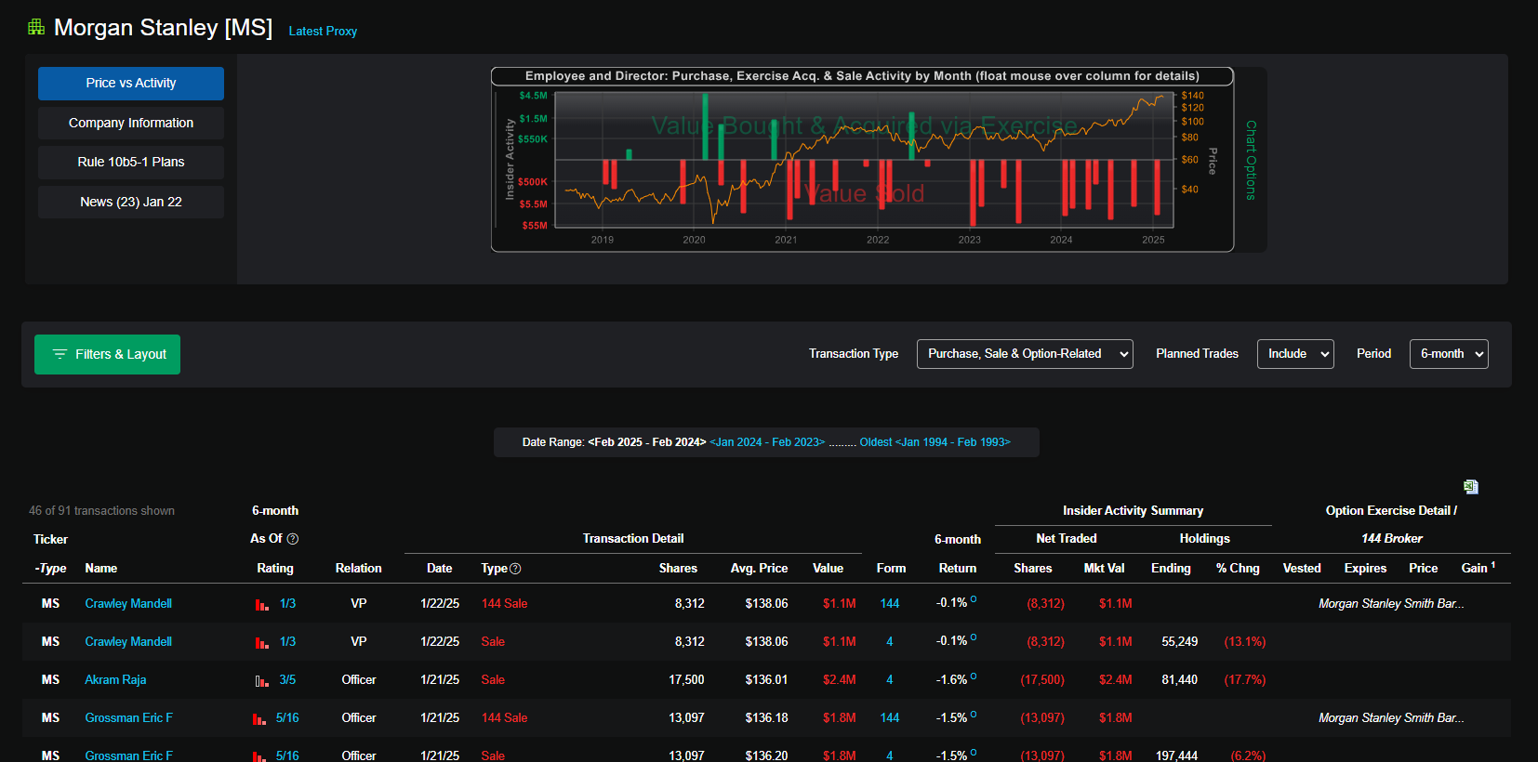This screenshot has width=1538, height=762.
Task: Click rating bar icon for Crawley Mandell 144 Sale row
Action: coord(262,604)
